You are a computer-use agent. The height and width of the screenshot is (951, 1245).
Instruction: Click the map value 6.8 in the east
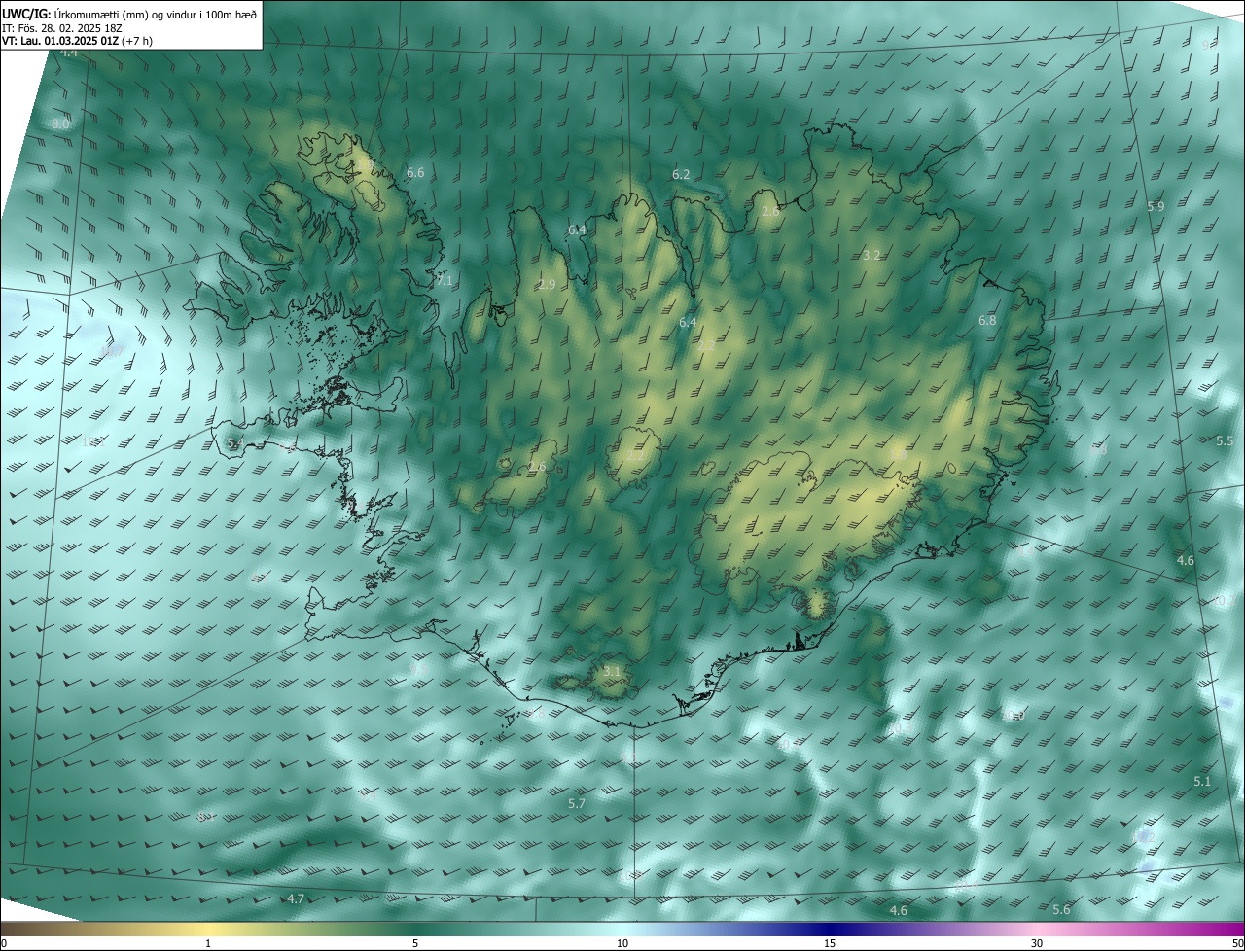tap(987, 320)
